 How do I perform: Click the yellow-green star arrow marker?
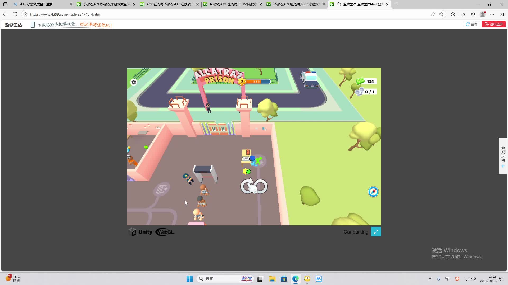[x=247, y=172]
